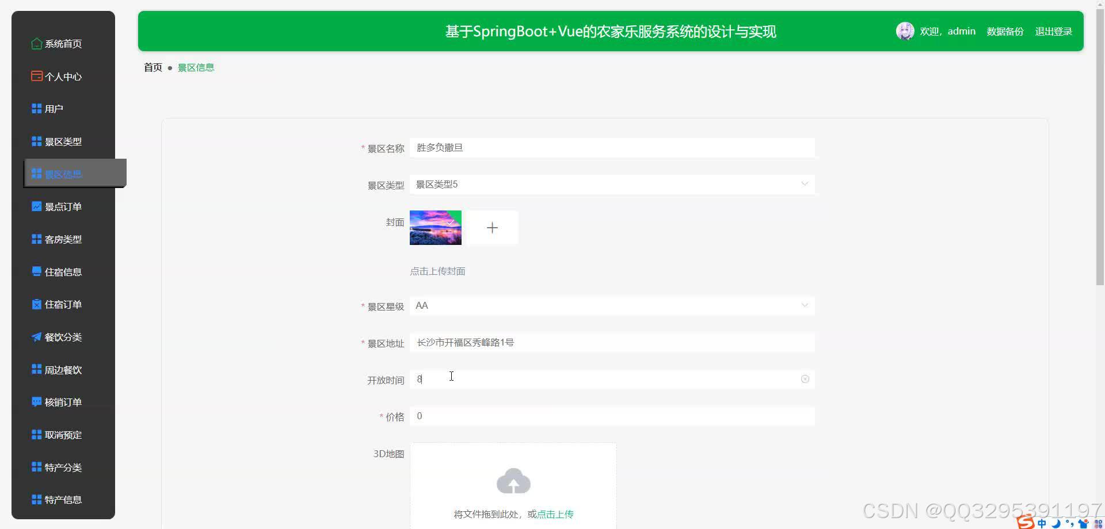Click 欢迎, admin text in header
This screenshot has height=529, width=1105.
point(947,31)
